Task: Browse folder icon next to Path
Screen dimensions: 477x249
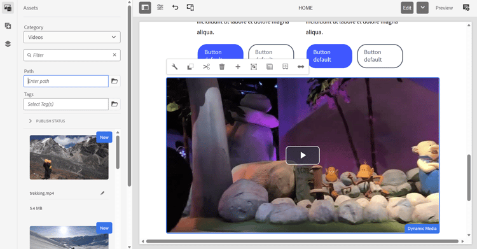Action: (114, 81)
